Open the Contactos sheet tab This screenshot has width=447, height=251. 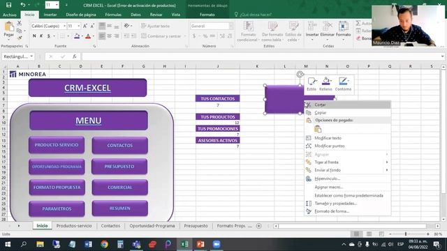[x=110, y=226]
